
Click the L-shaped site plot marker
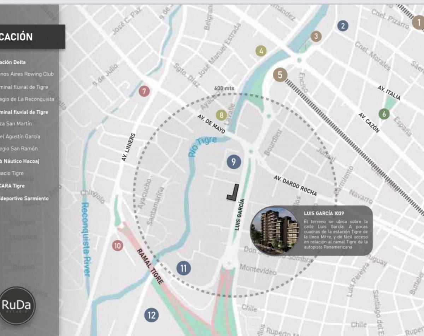(x=233, y=192)
